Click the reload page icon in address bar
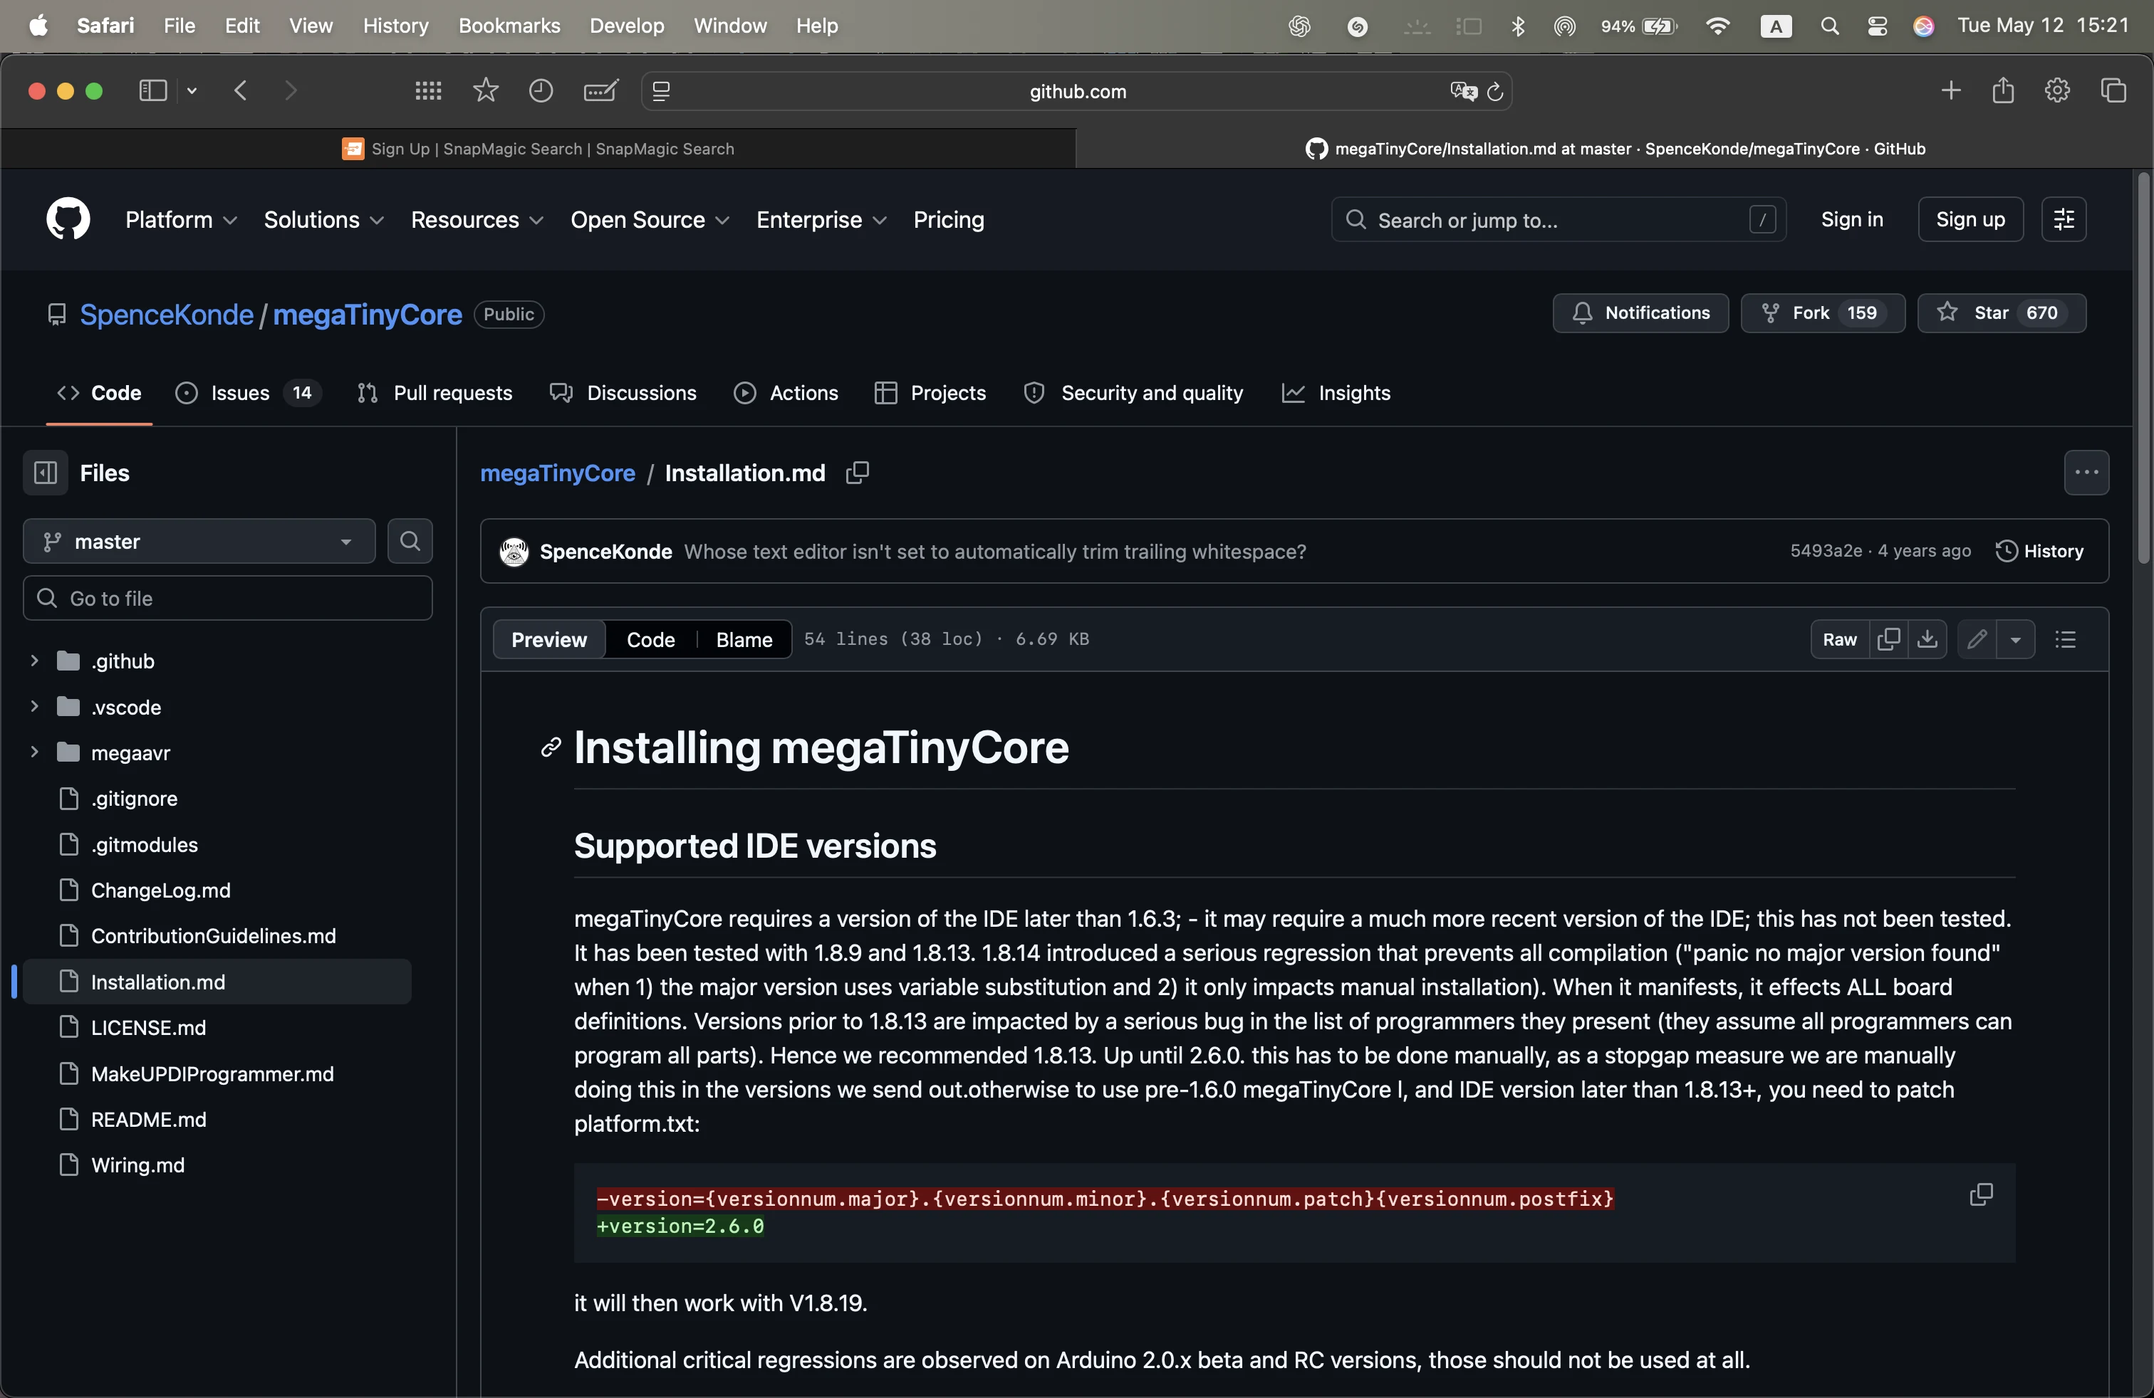 point(1495,91)
